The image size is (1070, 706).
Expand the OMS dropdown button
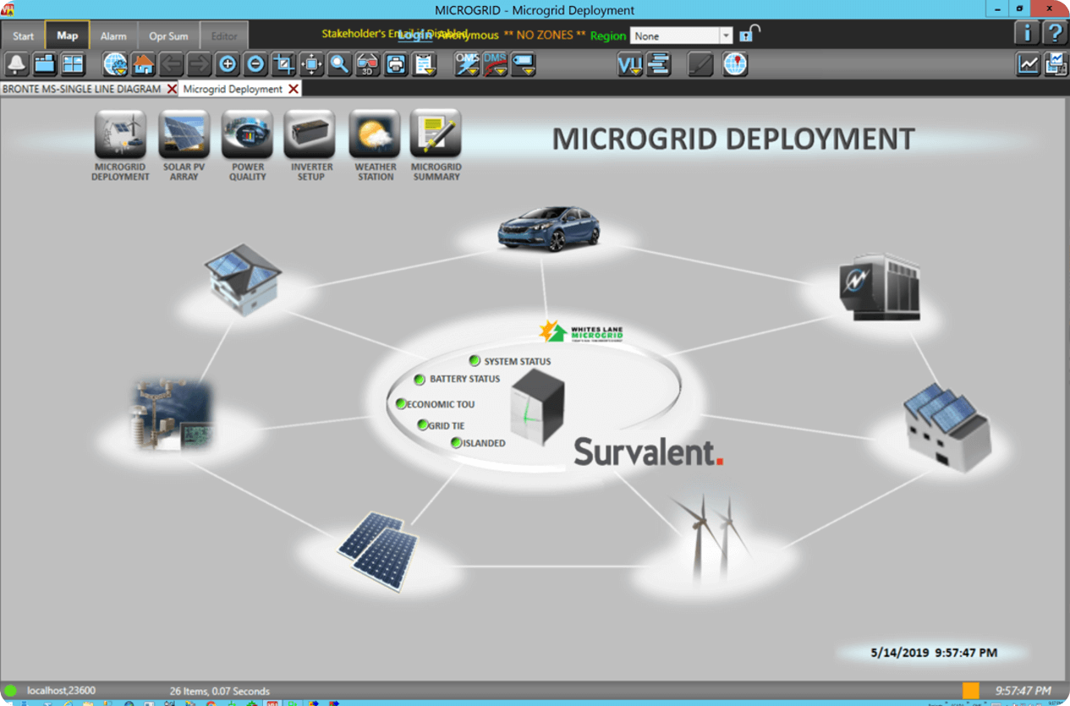(x=467, y=64)
